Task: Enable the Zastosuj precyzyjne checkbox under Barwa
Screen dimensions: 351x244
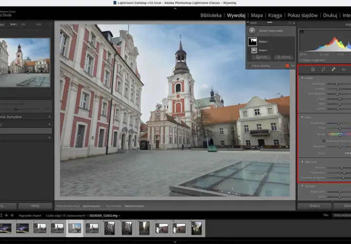Action: pyautogui.click(x=324, y=141)
